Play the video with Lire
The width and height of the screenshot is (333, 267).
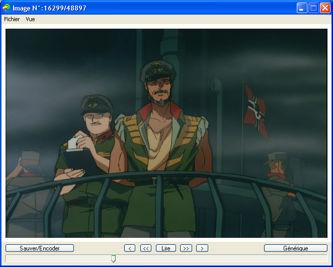pyautogui.click(x=166, y=248)
